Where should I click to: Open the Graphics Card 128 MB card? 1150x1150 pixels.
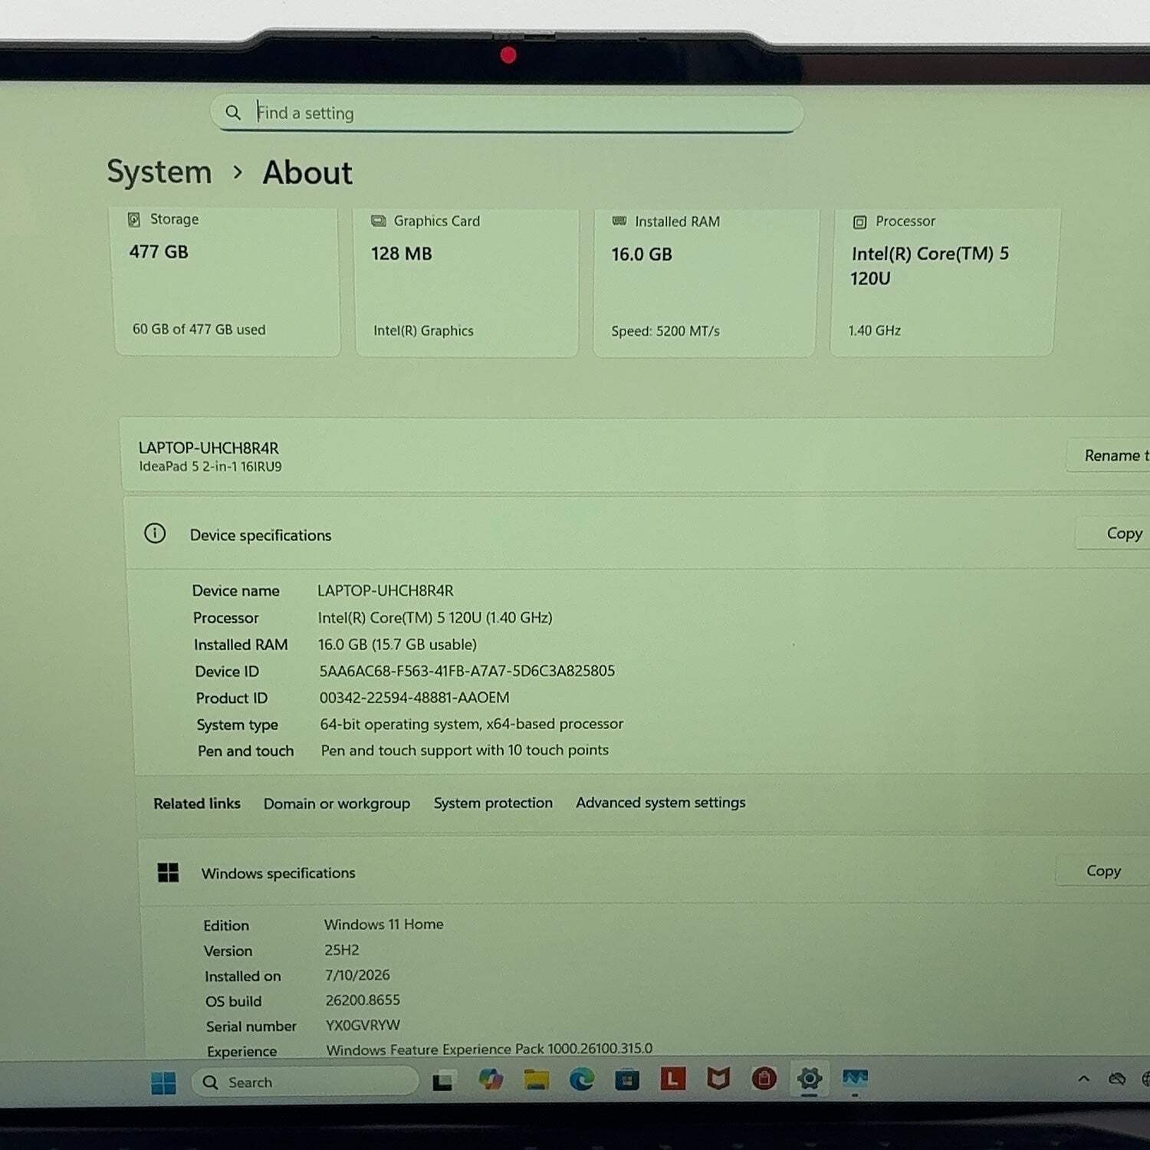pyautogui.click(x=467, y=281)
